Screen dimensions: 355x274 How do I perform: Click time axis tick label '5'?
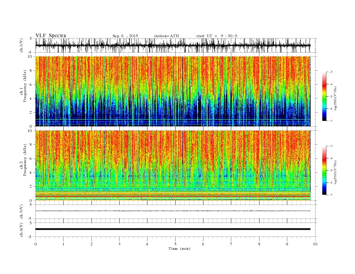click(175, 244)
